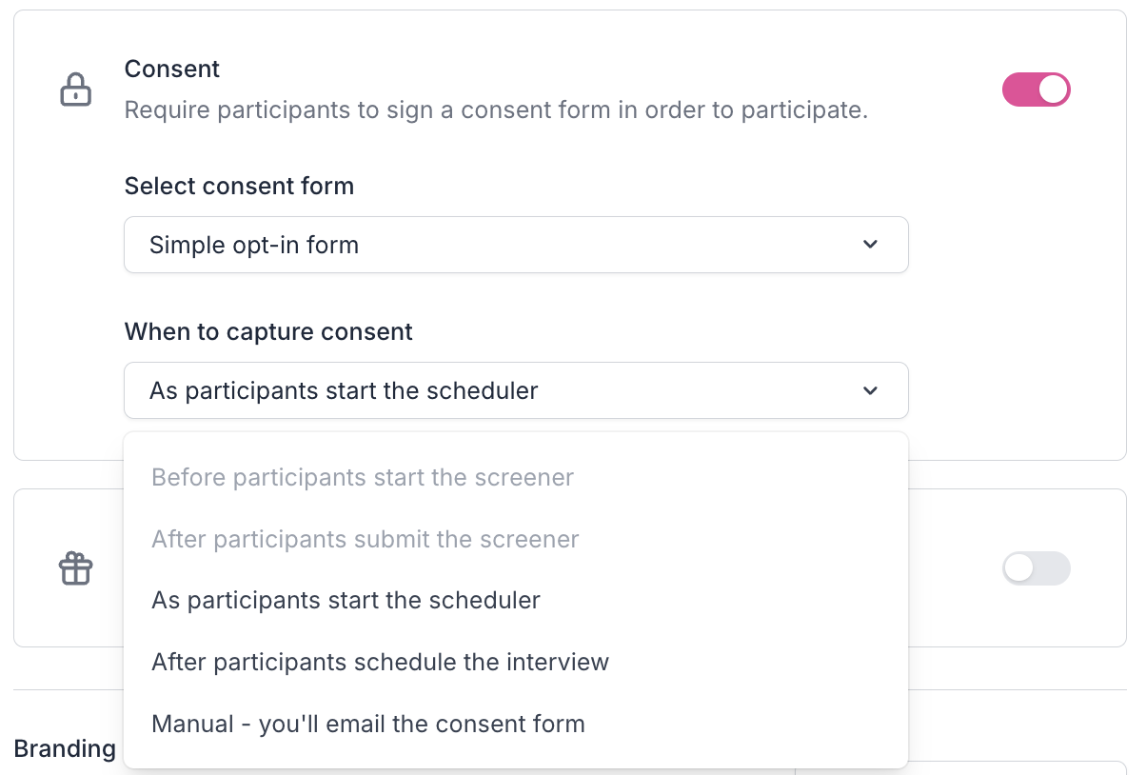Viewport: 1146px width, 775px height.
Task: Select 'Before participants start the screener' option
Action: (x=363, y=477)
